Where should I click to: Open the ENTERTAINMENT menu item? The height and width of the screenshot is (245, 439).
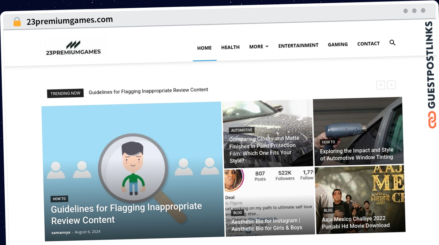point(298,45)
